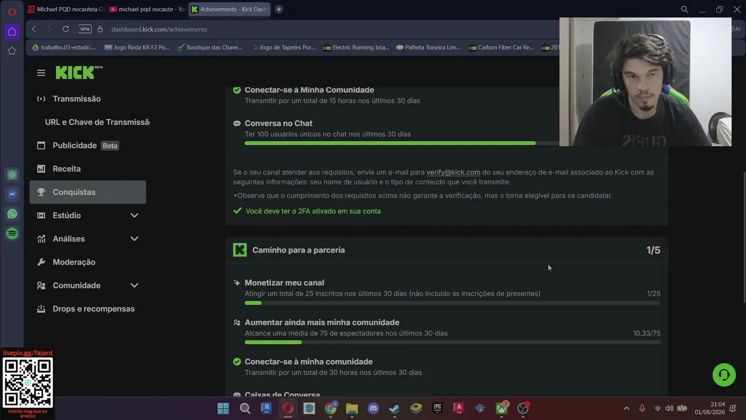Click the VPN badge in the address bar

click(85, 29)
